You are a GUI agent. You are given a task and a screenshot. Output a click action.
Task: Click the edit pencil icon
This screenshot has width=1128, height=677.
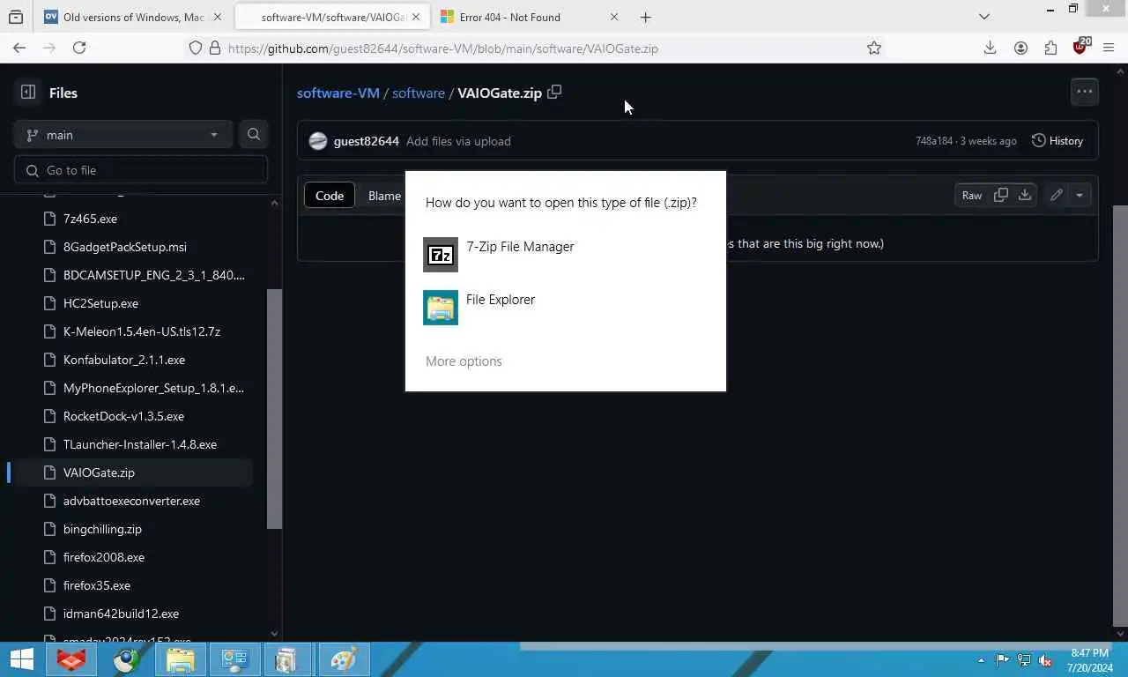click(1056, 196)
